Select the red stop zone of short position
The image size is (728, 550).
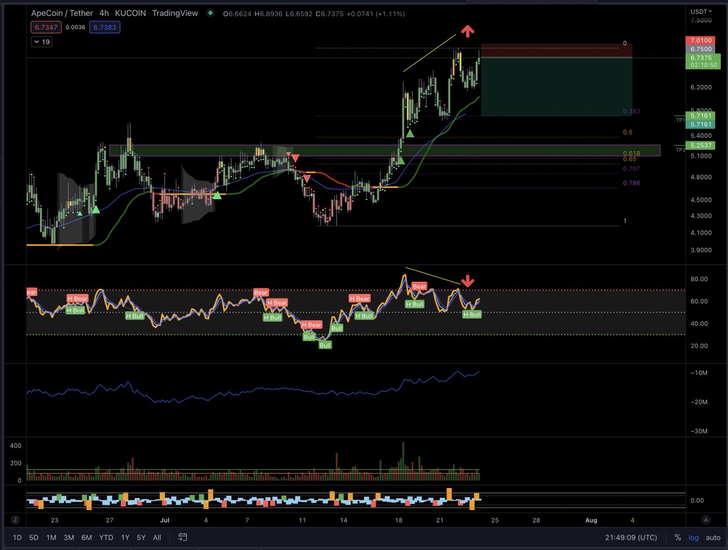point(556,51)
